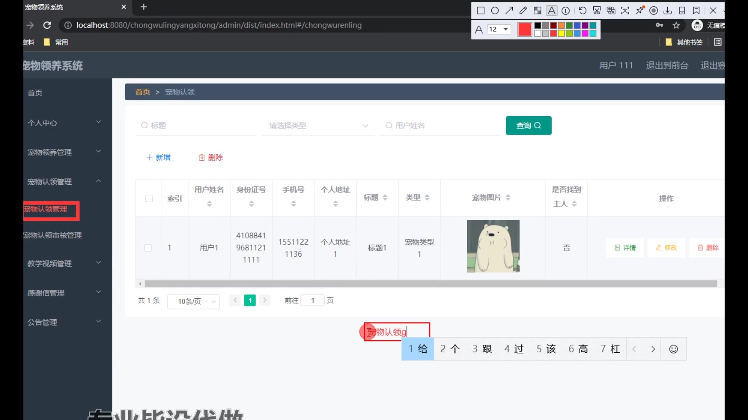Open 宠物认领管理 submenu item

pyautogui.click(x=46, y=209)
